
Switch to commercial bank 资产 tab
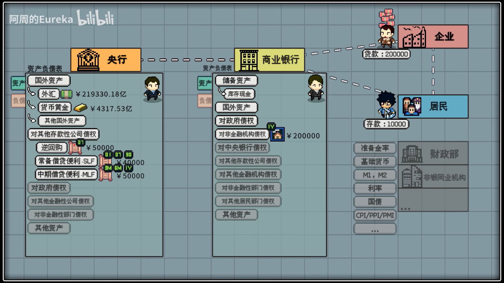click(x=205, y=83)
